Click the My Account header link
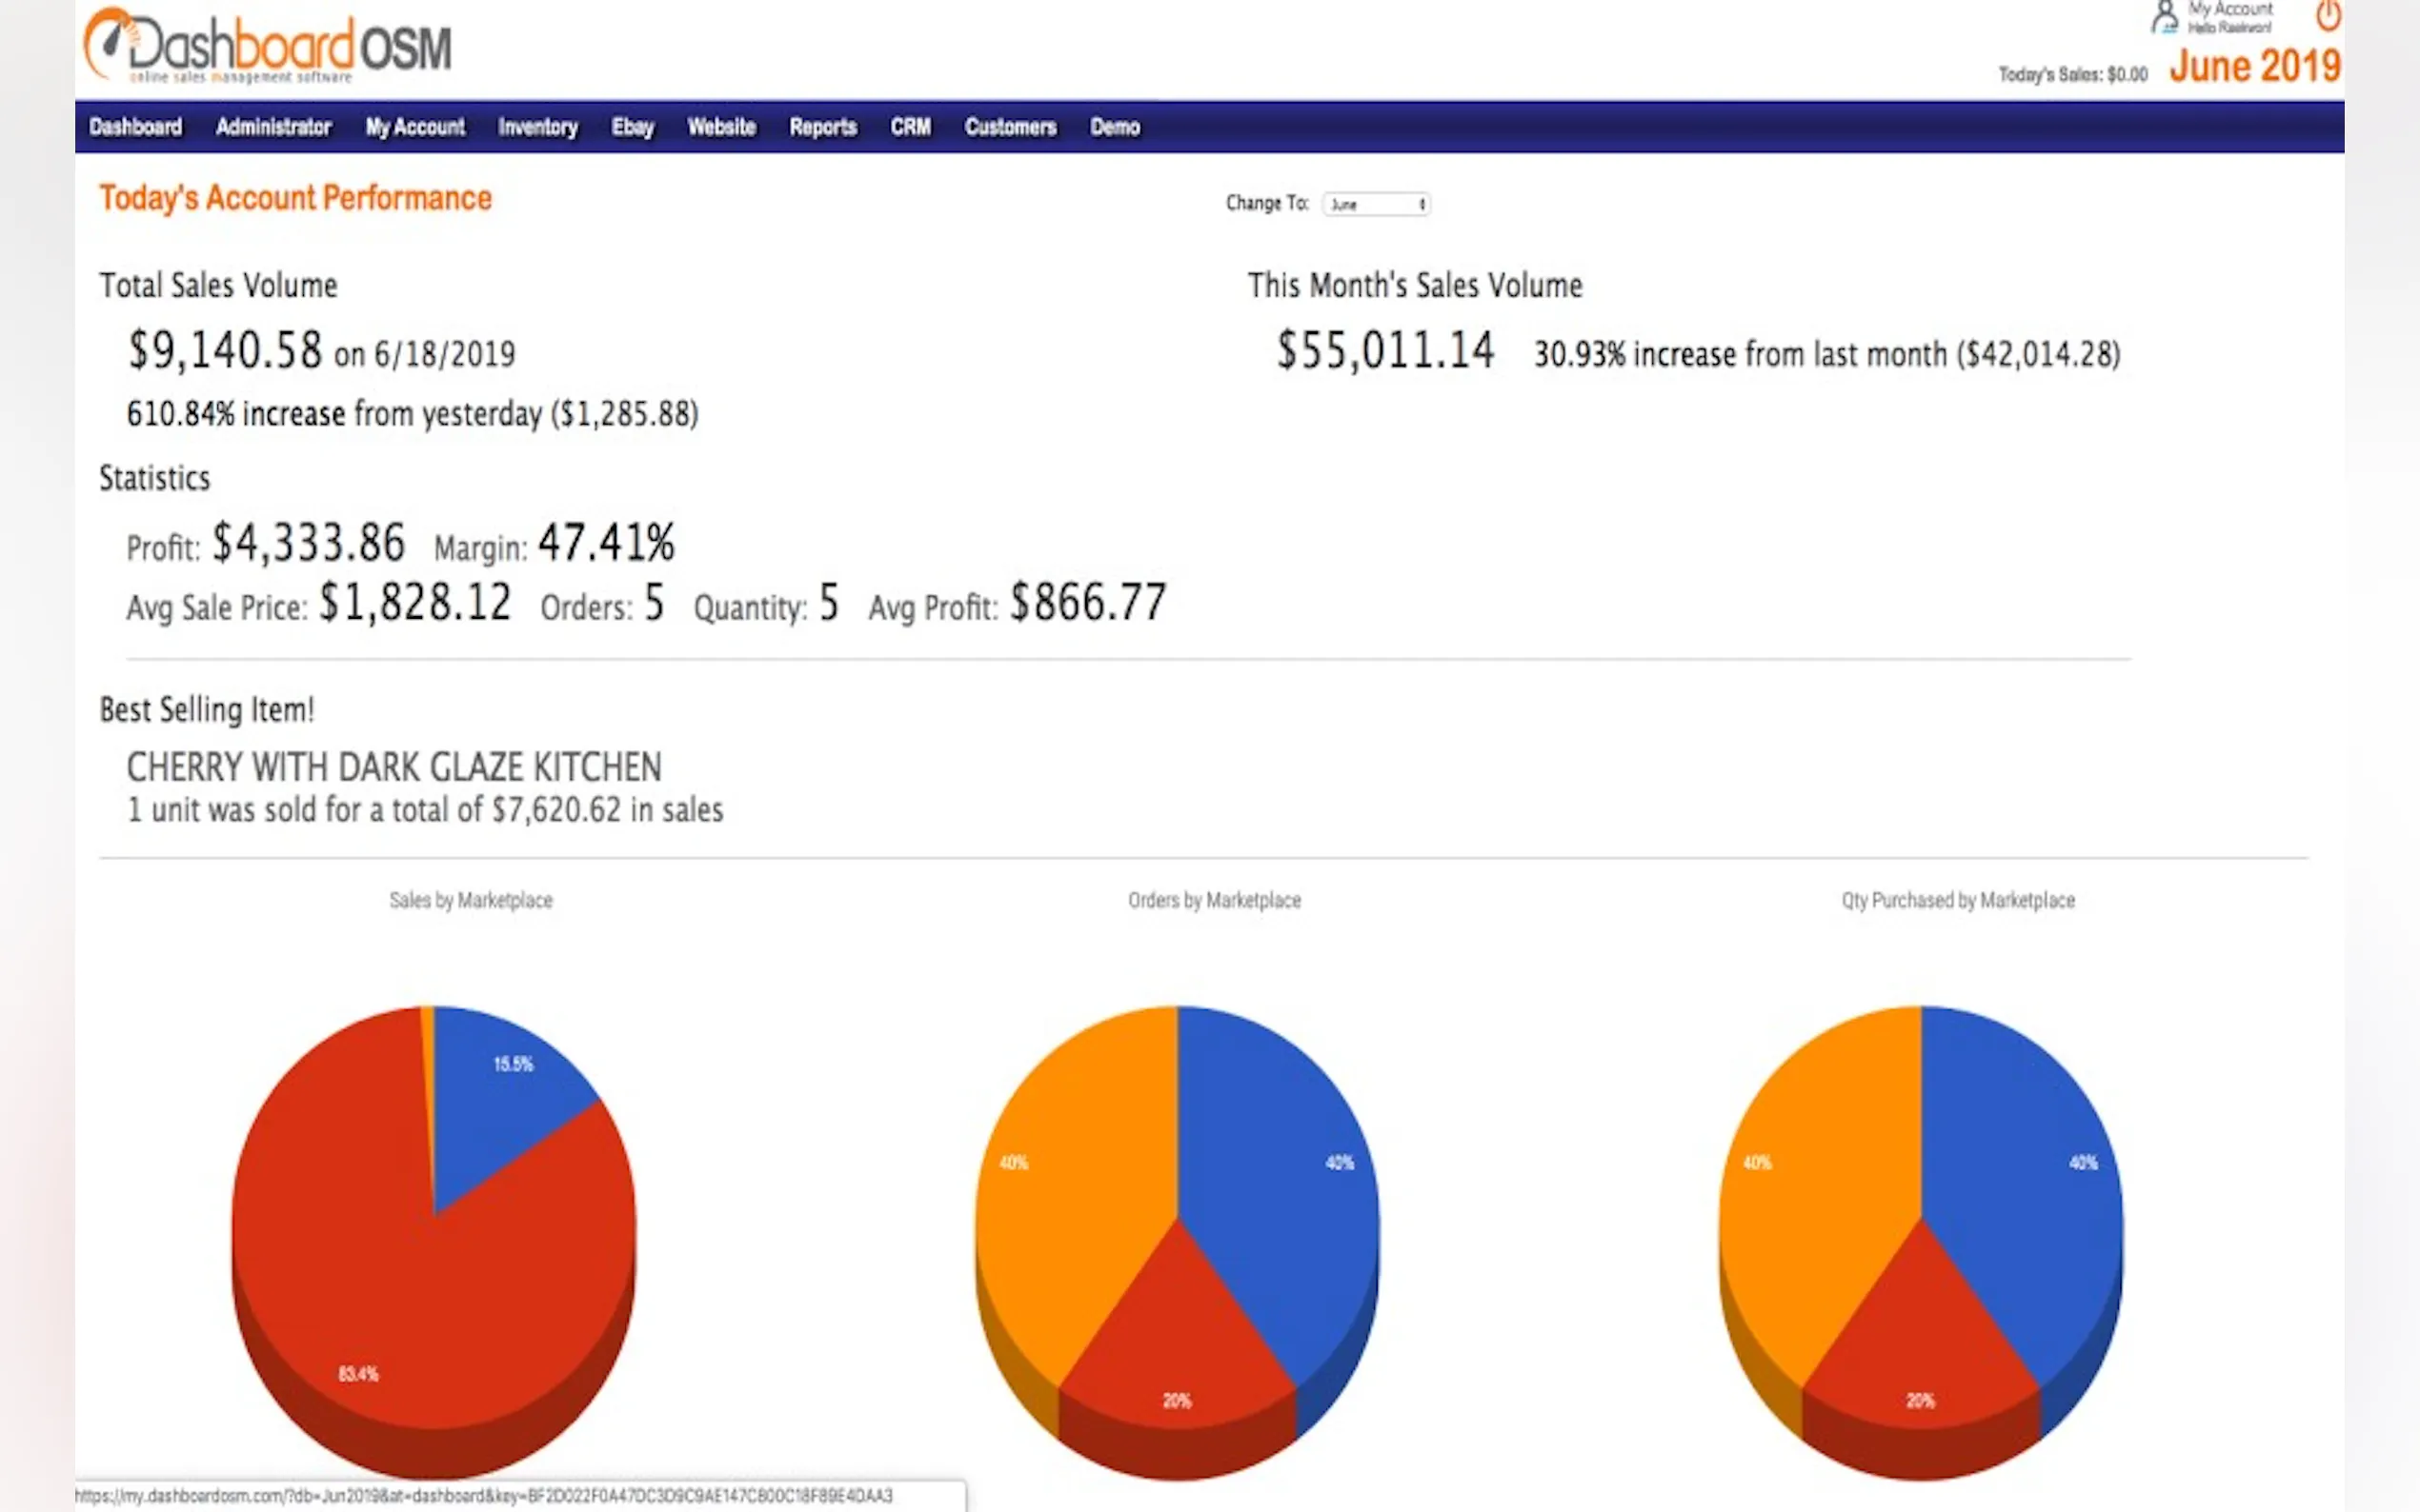Viewport: 2420px width, 1512px height. click(x=2229, y=9)
